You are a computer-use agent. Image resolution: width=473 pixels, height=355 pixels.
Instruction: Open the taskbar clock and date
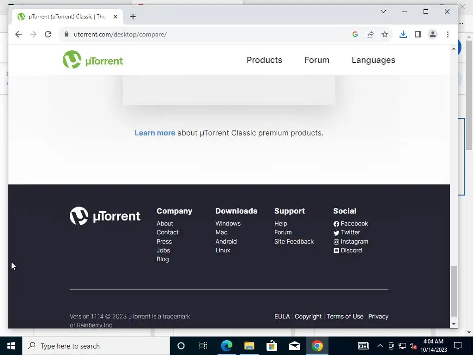(x=433, y=346)
